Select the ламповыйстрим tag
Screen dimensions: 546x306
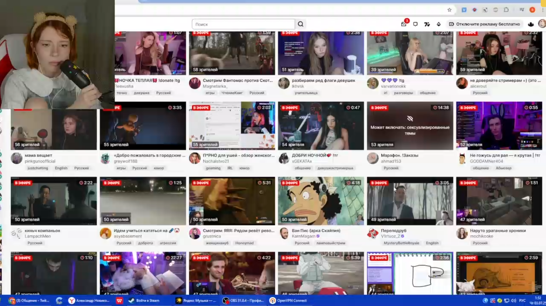331,243
